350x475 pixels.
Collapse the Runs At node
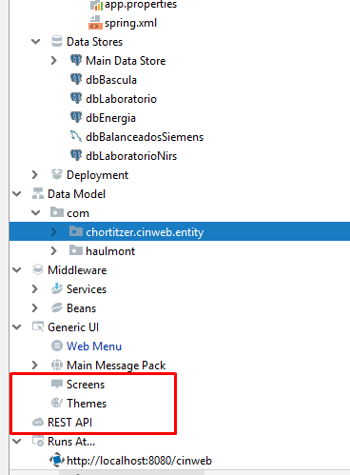pyautogui.click(x=16, y=442)
